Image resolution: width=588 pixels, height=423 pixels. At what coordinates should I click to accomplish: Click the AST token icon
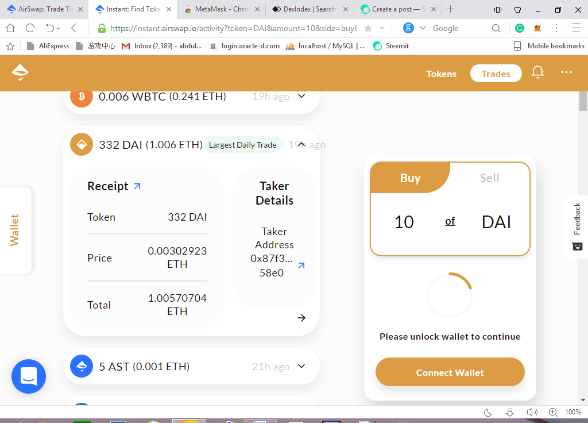pos(82,366)
